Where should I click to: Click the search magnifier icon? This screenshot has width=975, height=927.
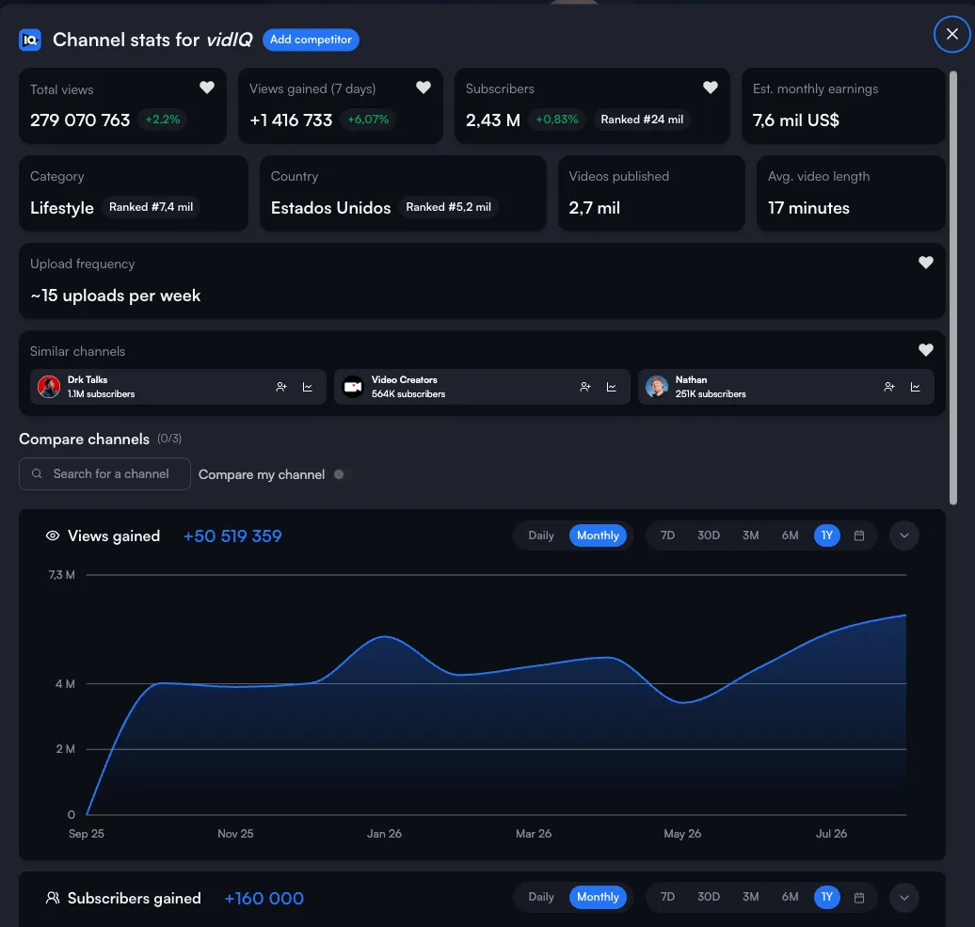[37, 473]
